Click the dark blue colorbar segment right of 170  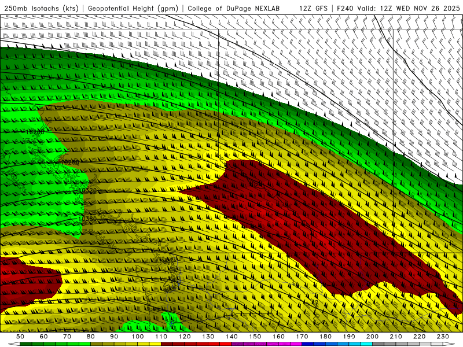pos(308,344)
